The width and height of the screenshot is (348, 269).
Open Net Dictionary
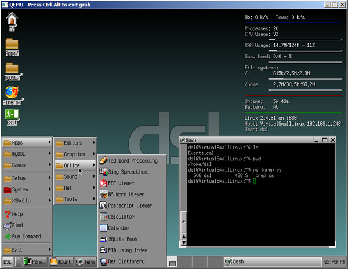[132, 261]
